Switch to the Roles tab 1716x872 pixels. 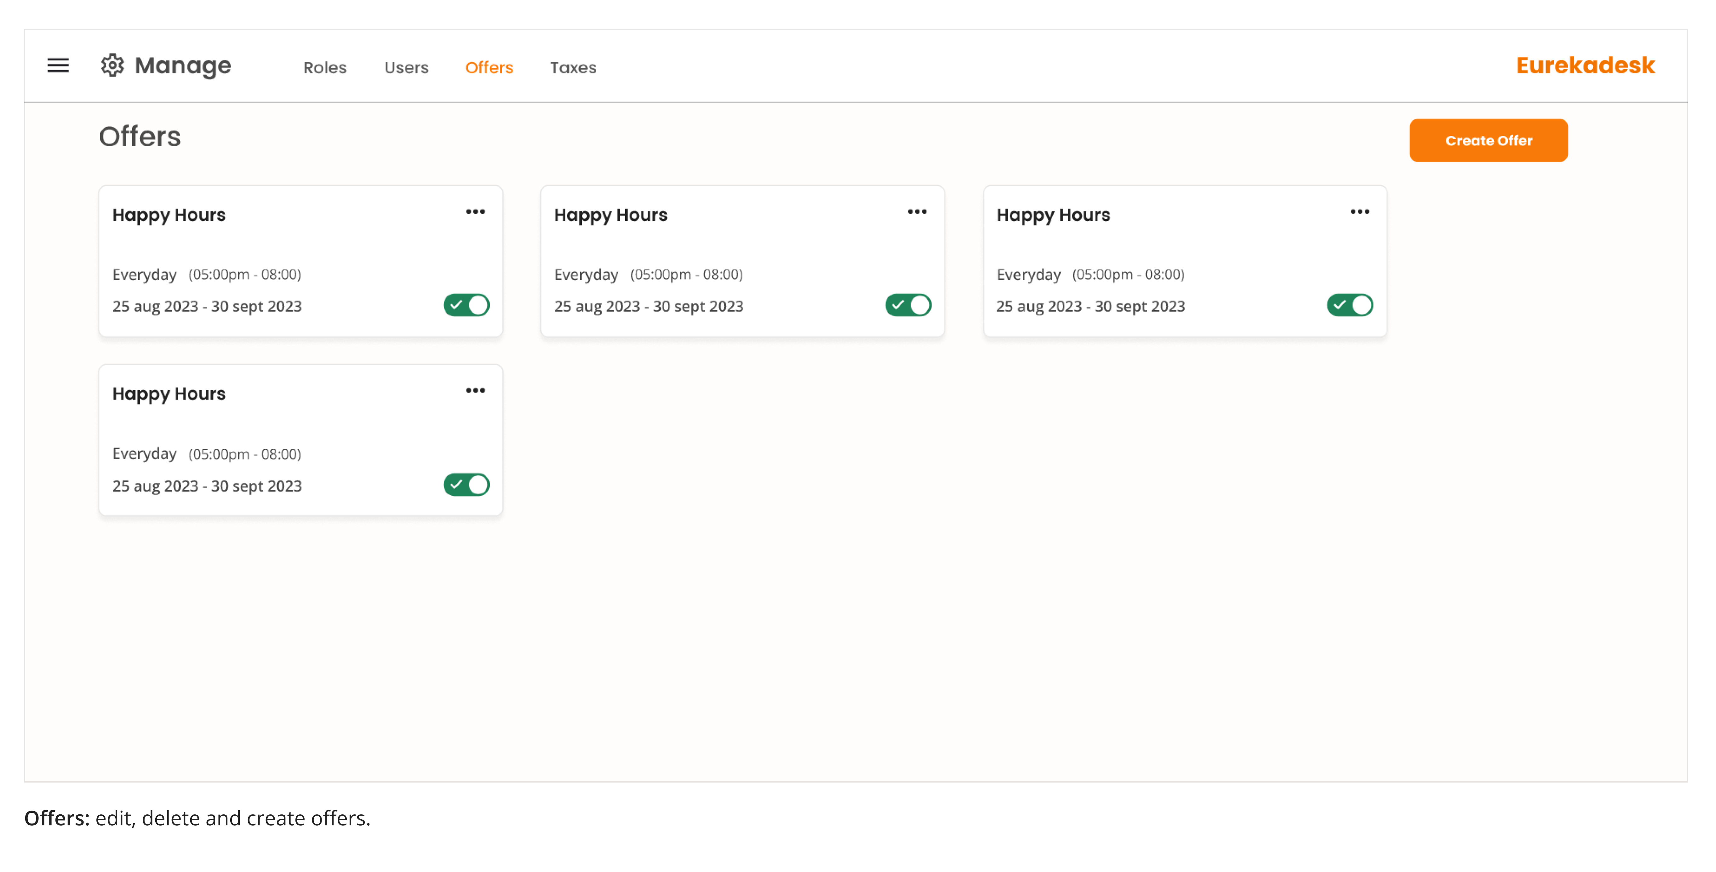[x=324, y=68]
